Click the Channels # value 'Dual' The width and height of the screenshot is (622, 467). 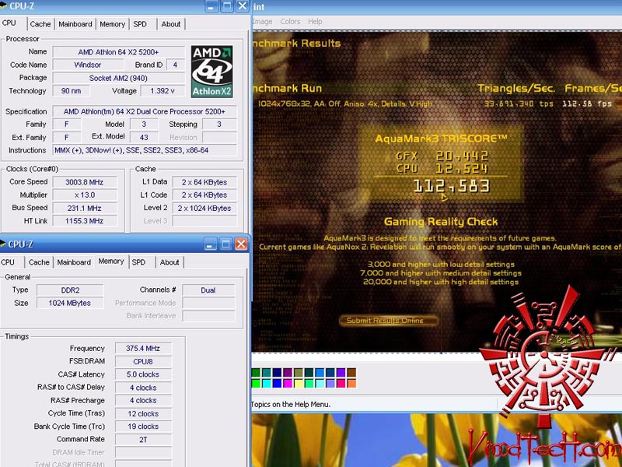pyautogui.click(x=208, y=290)
